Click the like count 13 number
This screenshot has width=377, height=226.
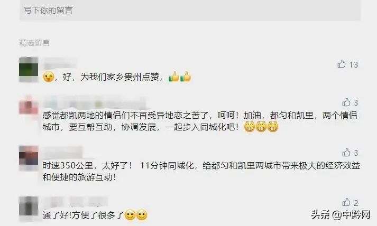353,64
